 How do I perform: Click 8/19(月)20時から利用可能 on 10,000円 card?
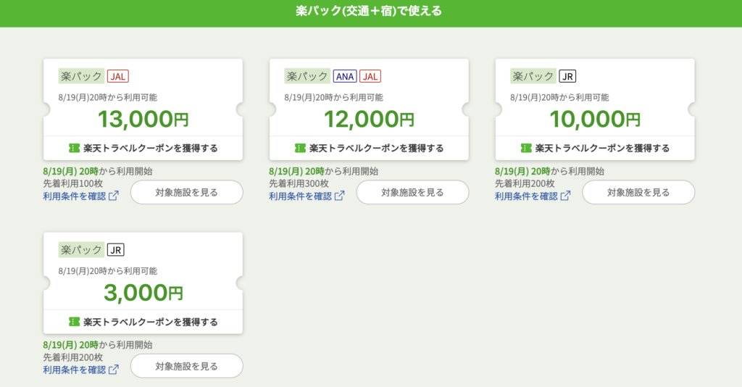point(560,97)
